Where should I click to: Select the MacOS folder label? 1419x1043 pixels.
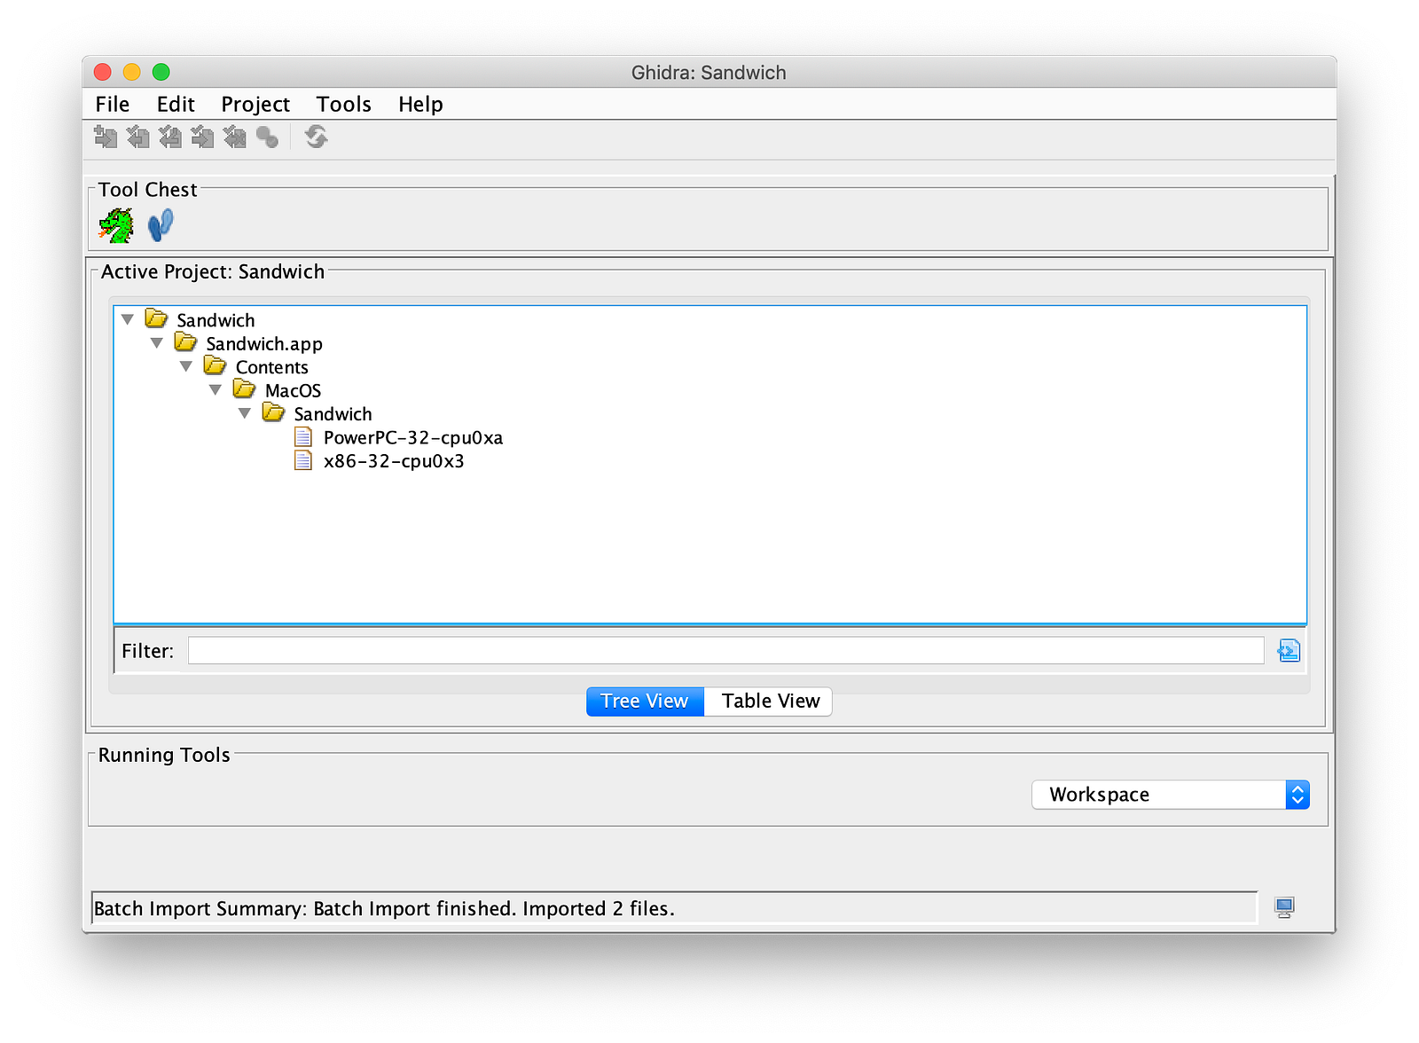[x=293, y=390]
